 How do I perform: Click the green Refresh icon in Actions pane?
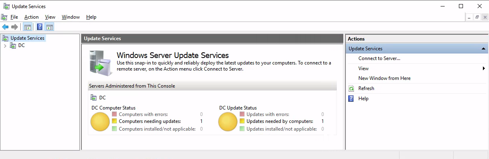(x=351, y=88)
